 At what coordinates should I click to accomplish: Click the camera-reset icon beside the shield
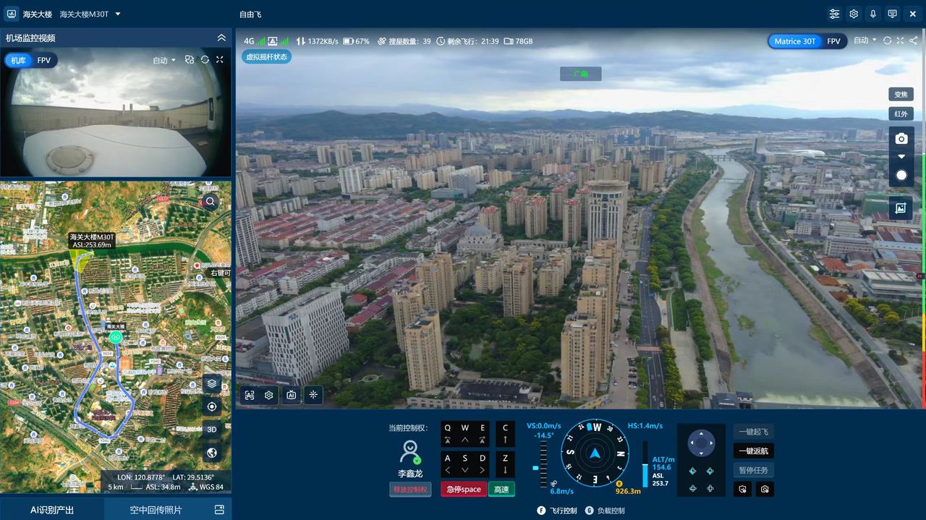tap(765, 490)
